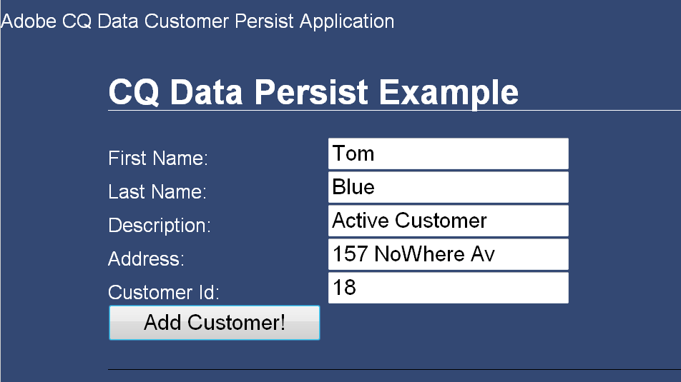The width and height of the screenshot is (681, 382).
Task: Click the word Example in the heading
Action: coord(449,93)
